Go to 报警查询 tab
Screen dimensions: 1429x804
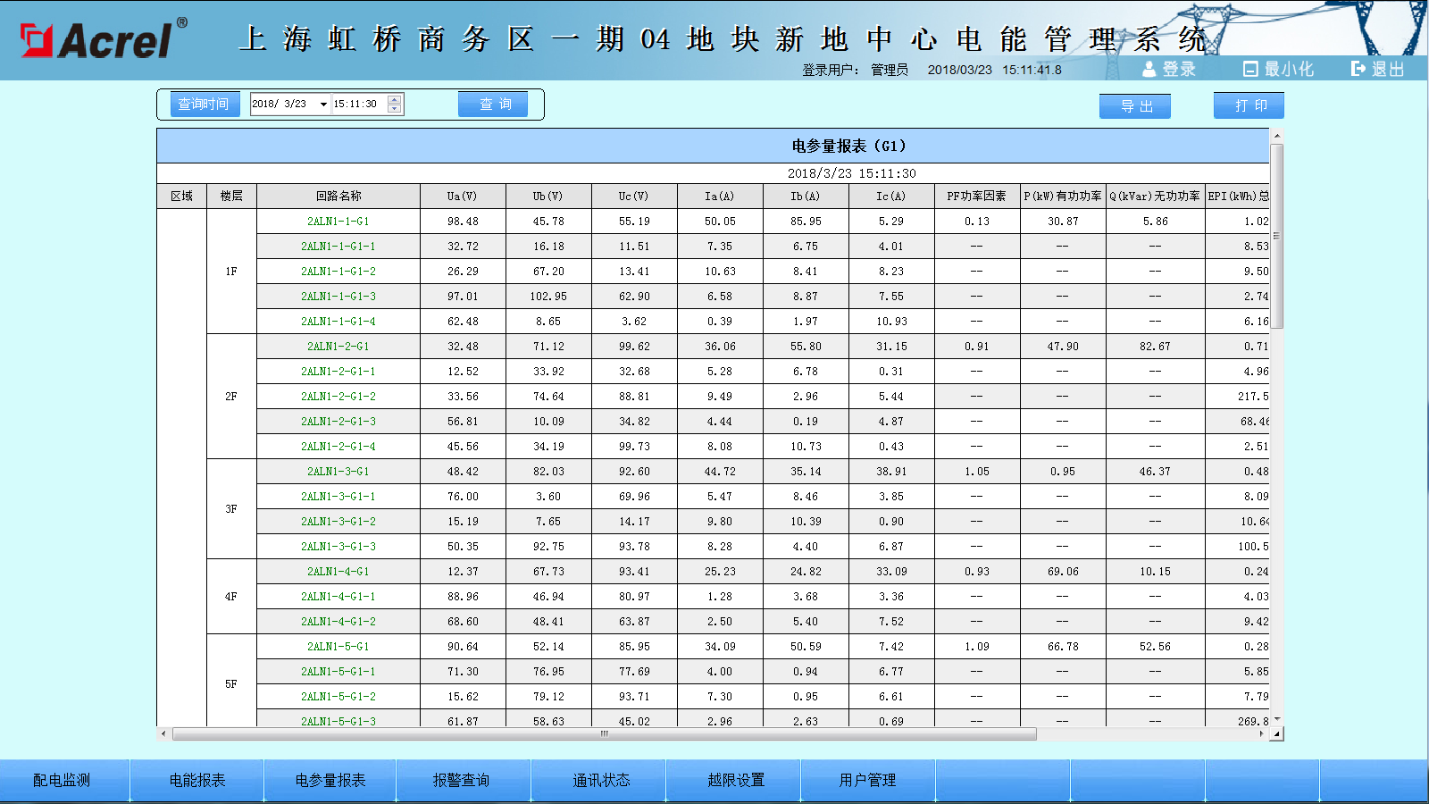click(461, 780)
